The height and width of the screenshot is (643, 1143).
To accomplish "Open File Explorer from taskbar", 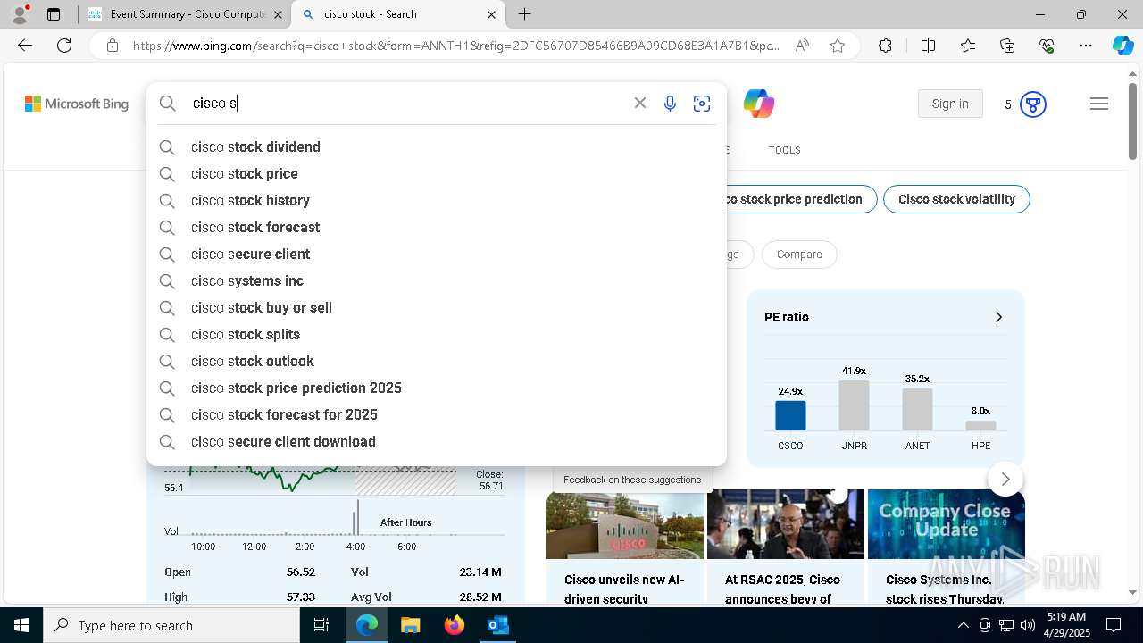I will pyautogui.click(x=410, y=625).
